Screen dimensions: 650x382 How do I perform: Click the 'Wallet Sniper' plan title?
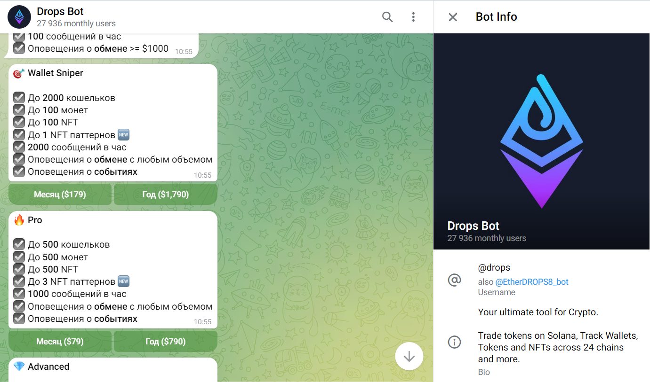pos(56,73)
